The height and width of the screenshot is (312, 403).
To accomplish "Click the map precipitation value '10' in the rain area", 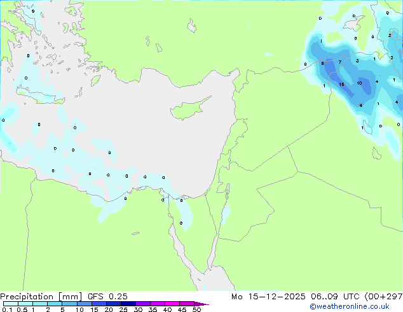I will [359, 83].
